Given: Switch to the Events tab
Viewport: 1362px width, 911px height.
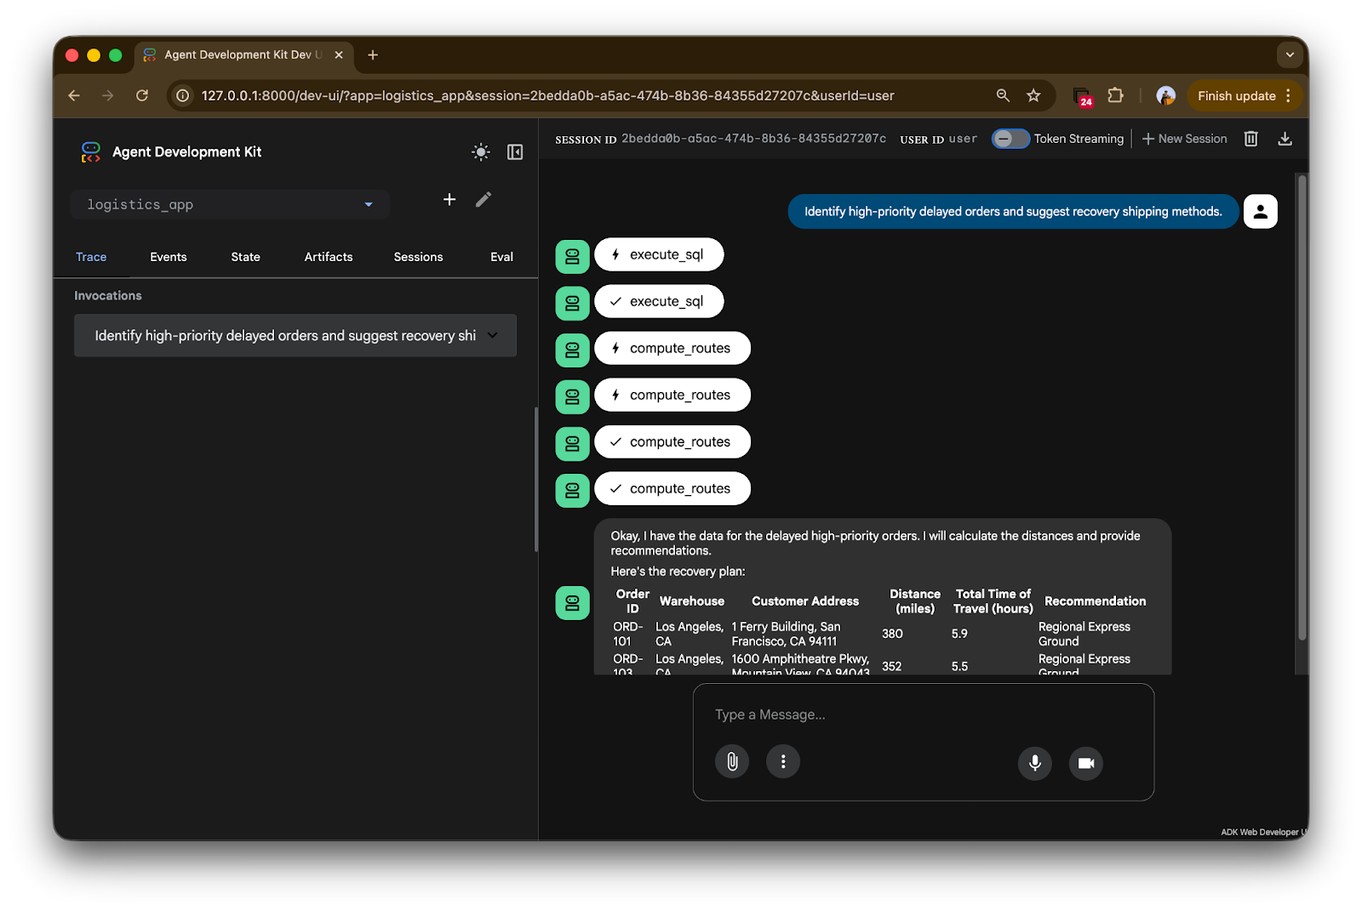Looking at the screenshot, I should click(168, 256).
